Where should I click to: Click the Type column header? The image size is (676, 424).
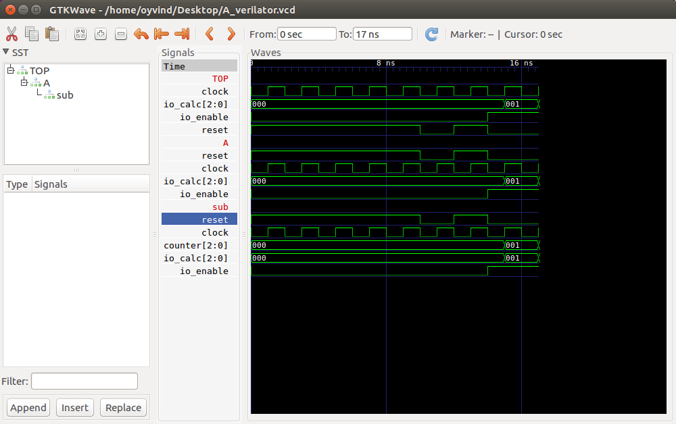point(17,184)
